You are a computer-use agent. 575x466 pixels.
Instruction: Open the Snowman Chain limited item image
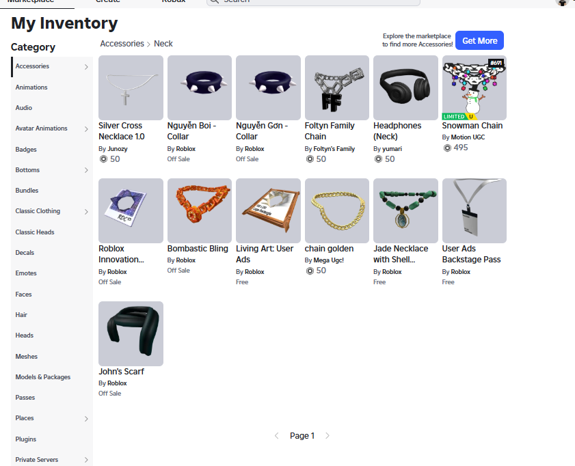[474, 88]
